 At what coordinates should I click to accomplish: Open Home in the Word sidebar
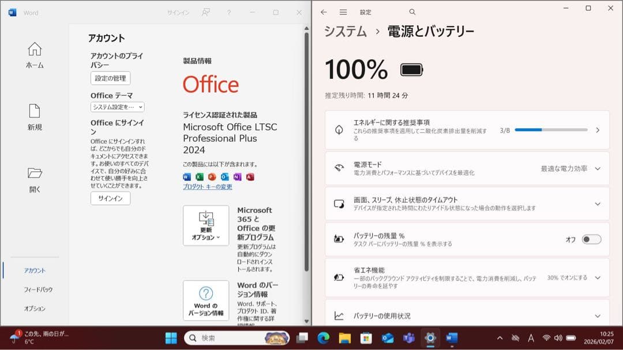pyautogui.click(x=35, y=55)
